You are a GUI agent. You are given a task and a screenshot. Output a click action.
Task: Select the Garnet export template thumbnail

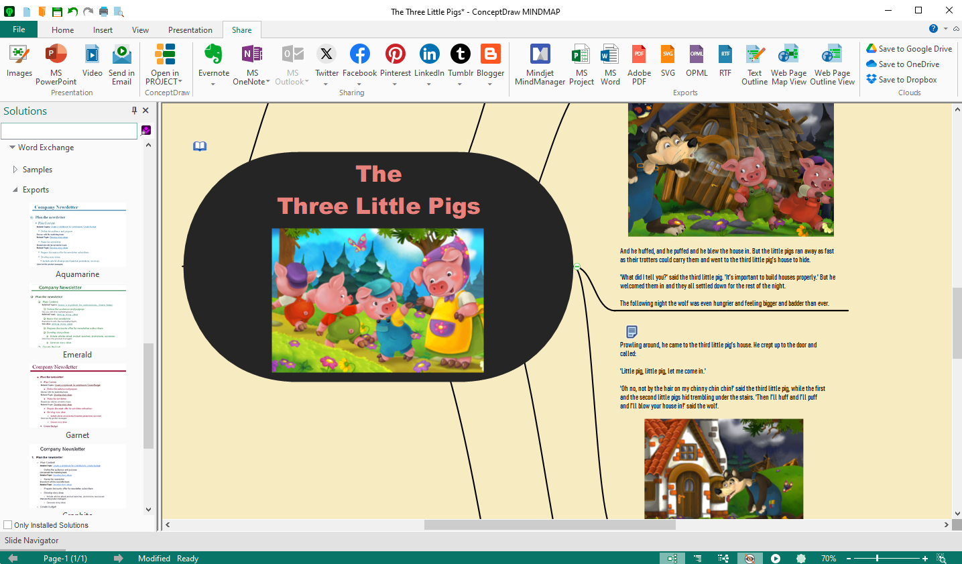78,396
